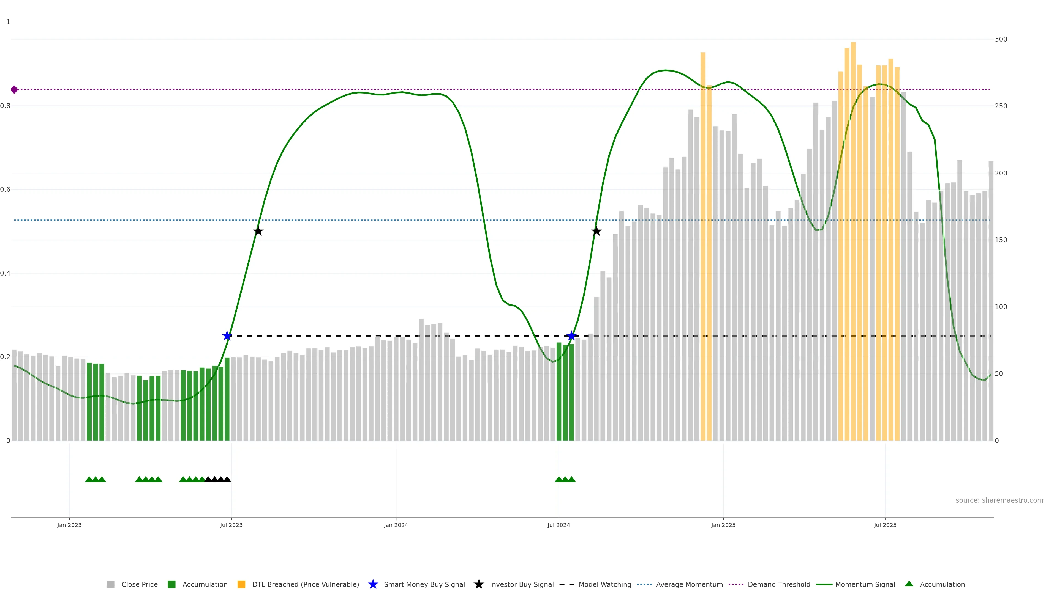
Task: Click the green Accumulation legend square swatch
Action: coord(171,585)
